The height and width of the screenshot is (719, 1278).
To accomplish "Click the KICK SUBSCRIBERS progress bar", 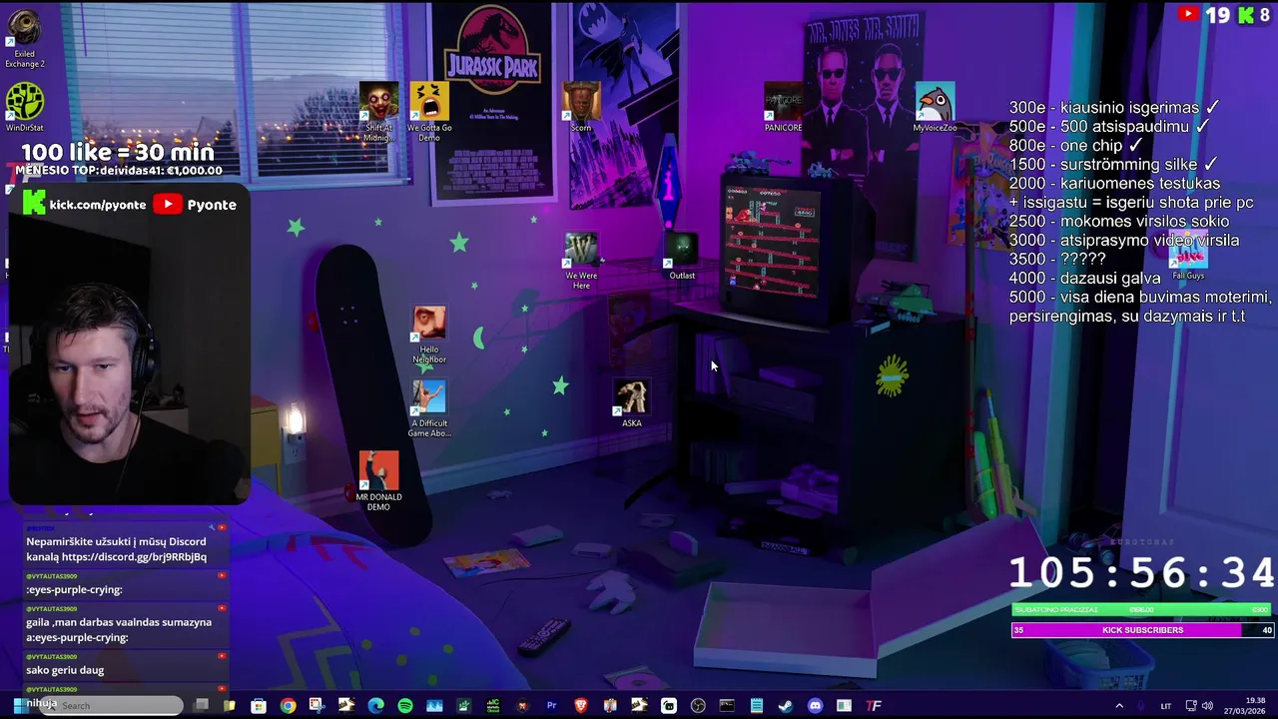I will pyautogui.click(x=1142, y=630).
